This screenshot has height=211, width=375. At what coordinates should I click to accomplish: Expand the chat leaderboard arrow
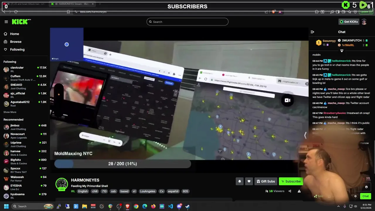pos(342,51)
